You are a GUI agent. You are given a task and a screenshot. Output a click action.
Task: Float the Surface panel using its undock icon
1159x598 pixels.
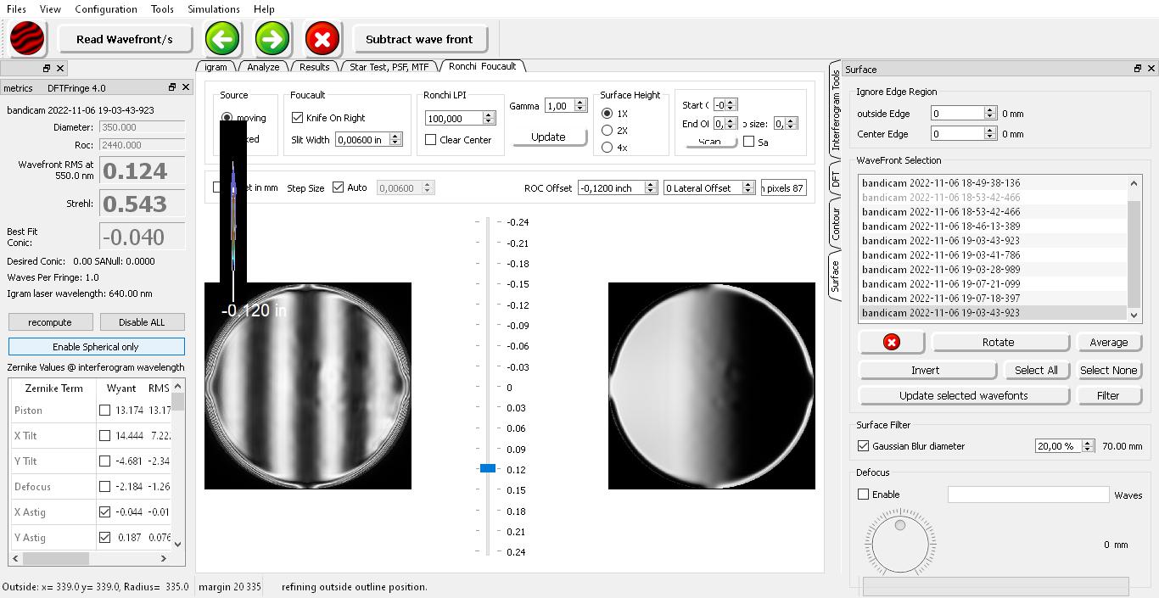[1137, 69]
